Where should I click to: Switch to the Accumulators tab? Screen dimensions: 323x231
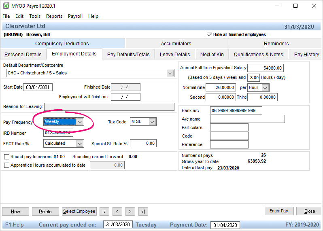pyautogui.click(x=176, y=43)
